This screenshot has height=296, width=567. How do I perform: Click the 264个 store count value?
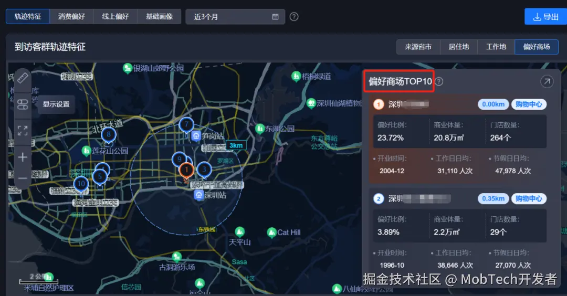(x=500, y=138)
